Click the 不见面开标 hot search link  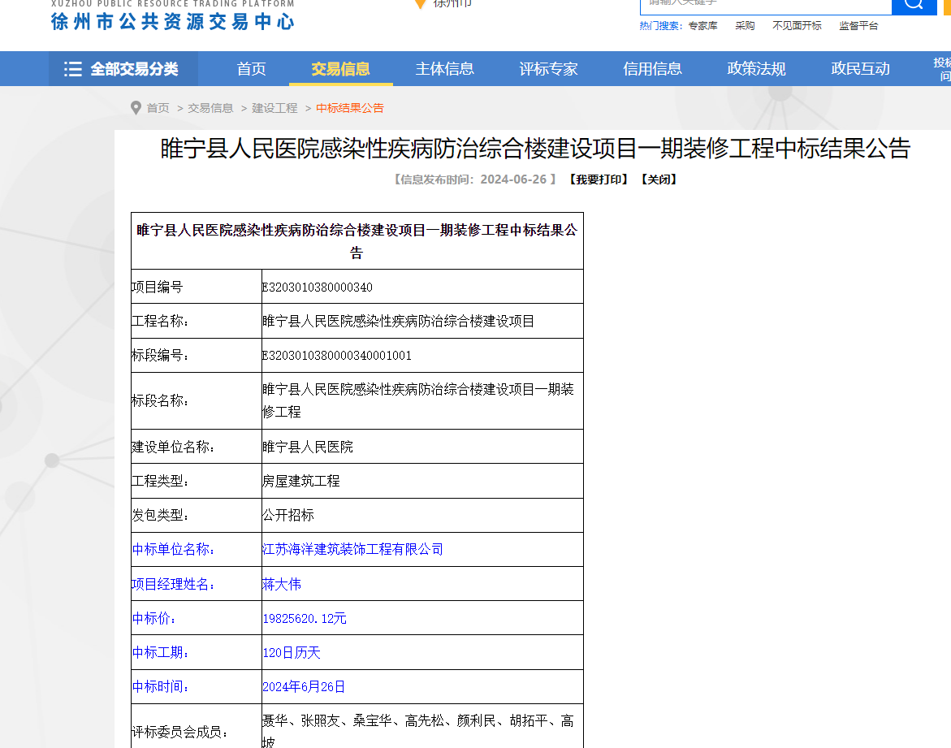click(x=797, y=26)
